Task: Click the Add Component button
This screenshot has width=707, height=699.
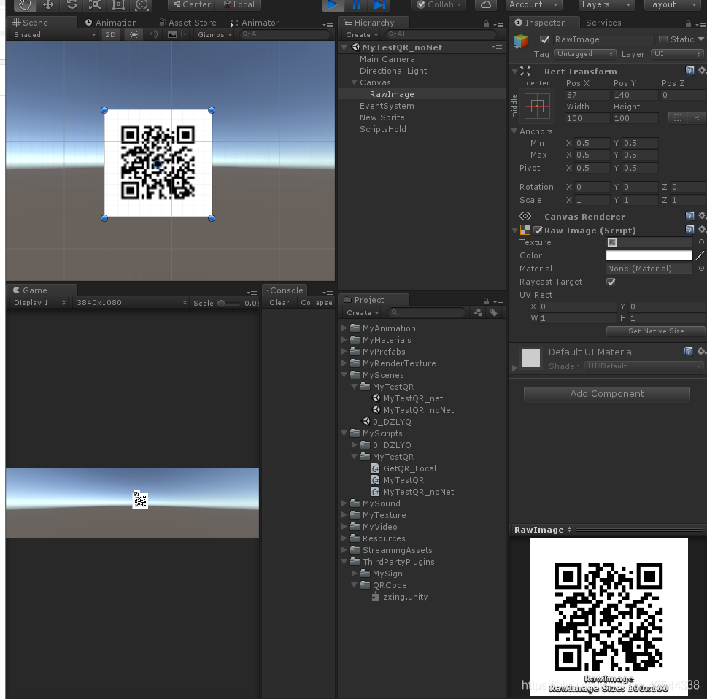Action: 606,394
